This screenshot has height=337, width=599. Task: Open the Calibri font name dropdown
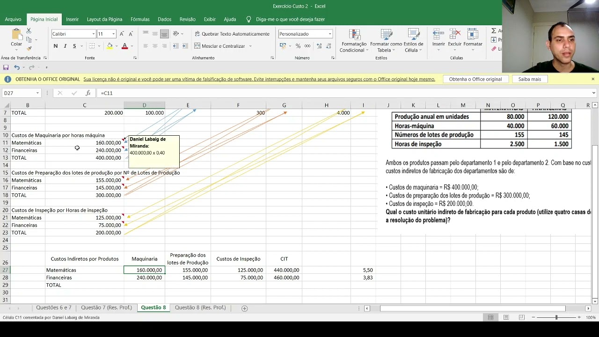coord(94,34)
